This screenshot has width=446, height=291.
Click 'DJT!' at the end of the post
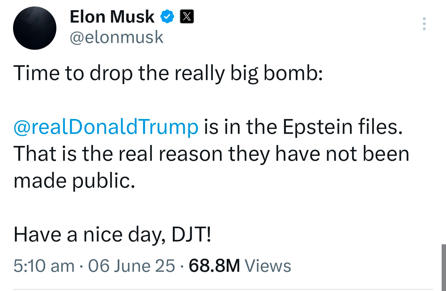pyautogui.click(x=191, y=234)
